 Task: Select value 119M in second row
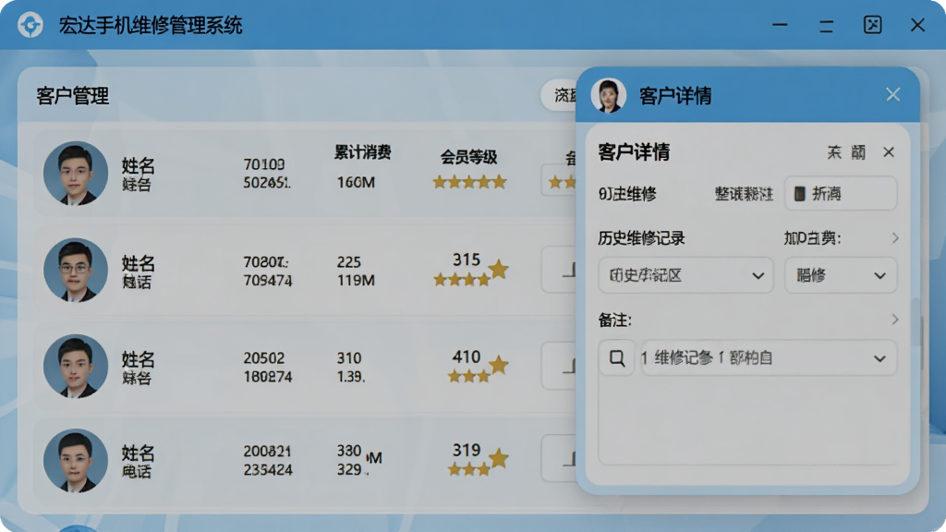[356, 281]
